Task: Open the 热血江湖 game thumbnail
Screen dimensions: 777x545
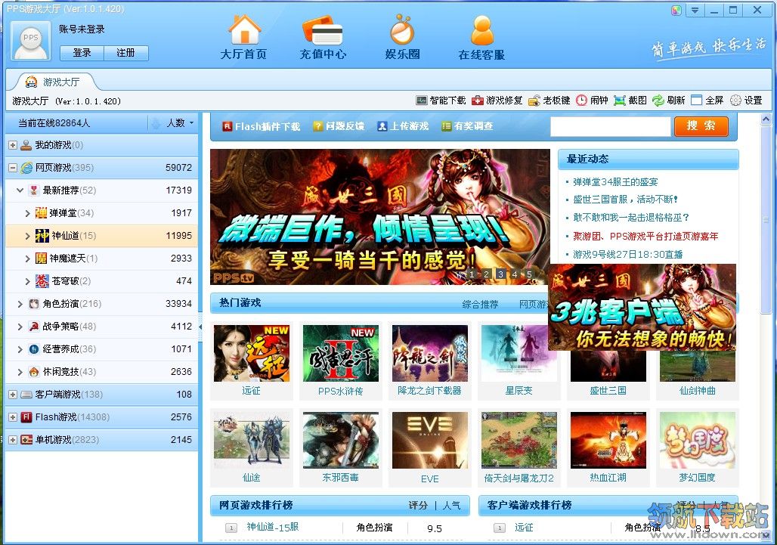Action: 608,441
